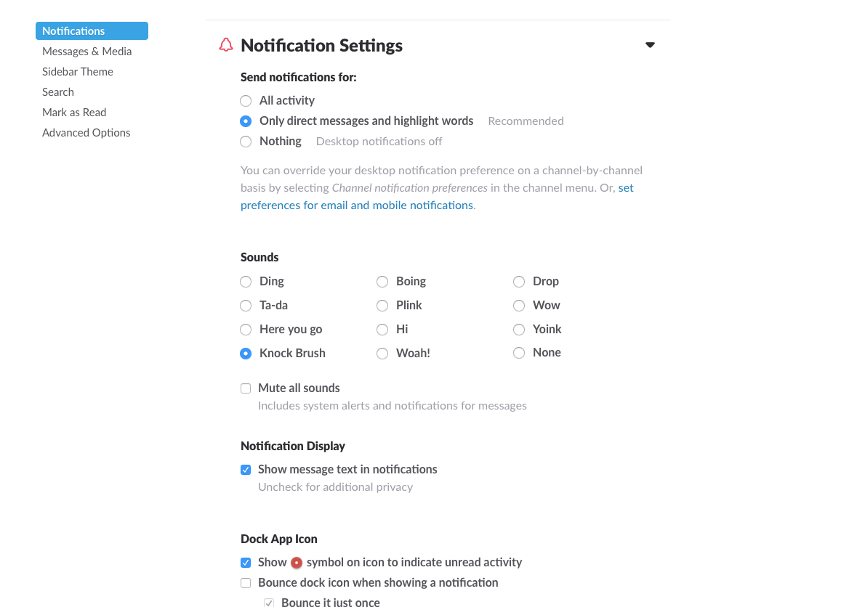Image resolution: width=849 pixels, height=607 pixels.
Task: Collapse the Notification Settings section arrow
Action: coord(650,45)
